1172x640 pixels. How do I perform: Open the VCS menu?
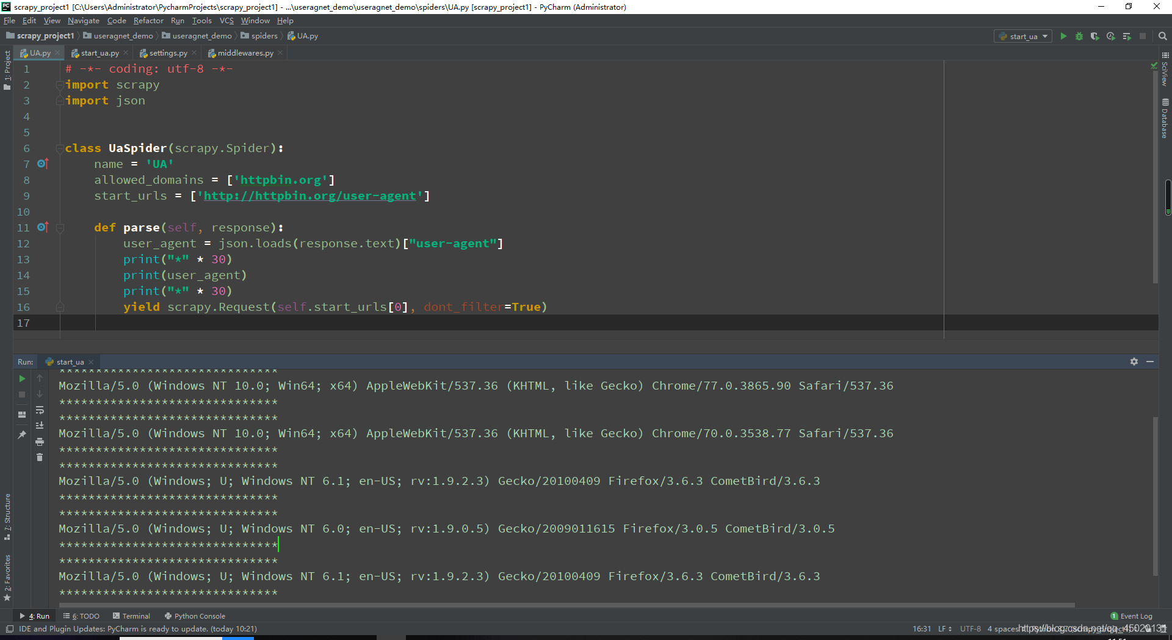[x=226, y=21]
